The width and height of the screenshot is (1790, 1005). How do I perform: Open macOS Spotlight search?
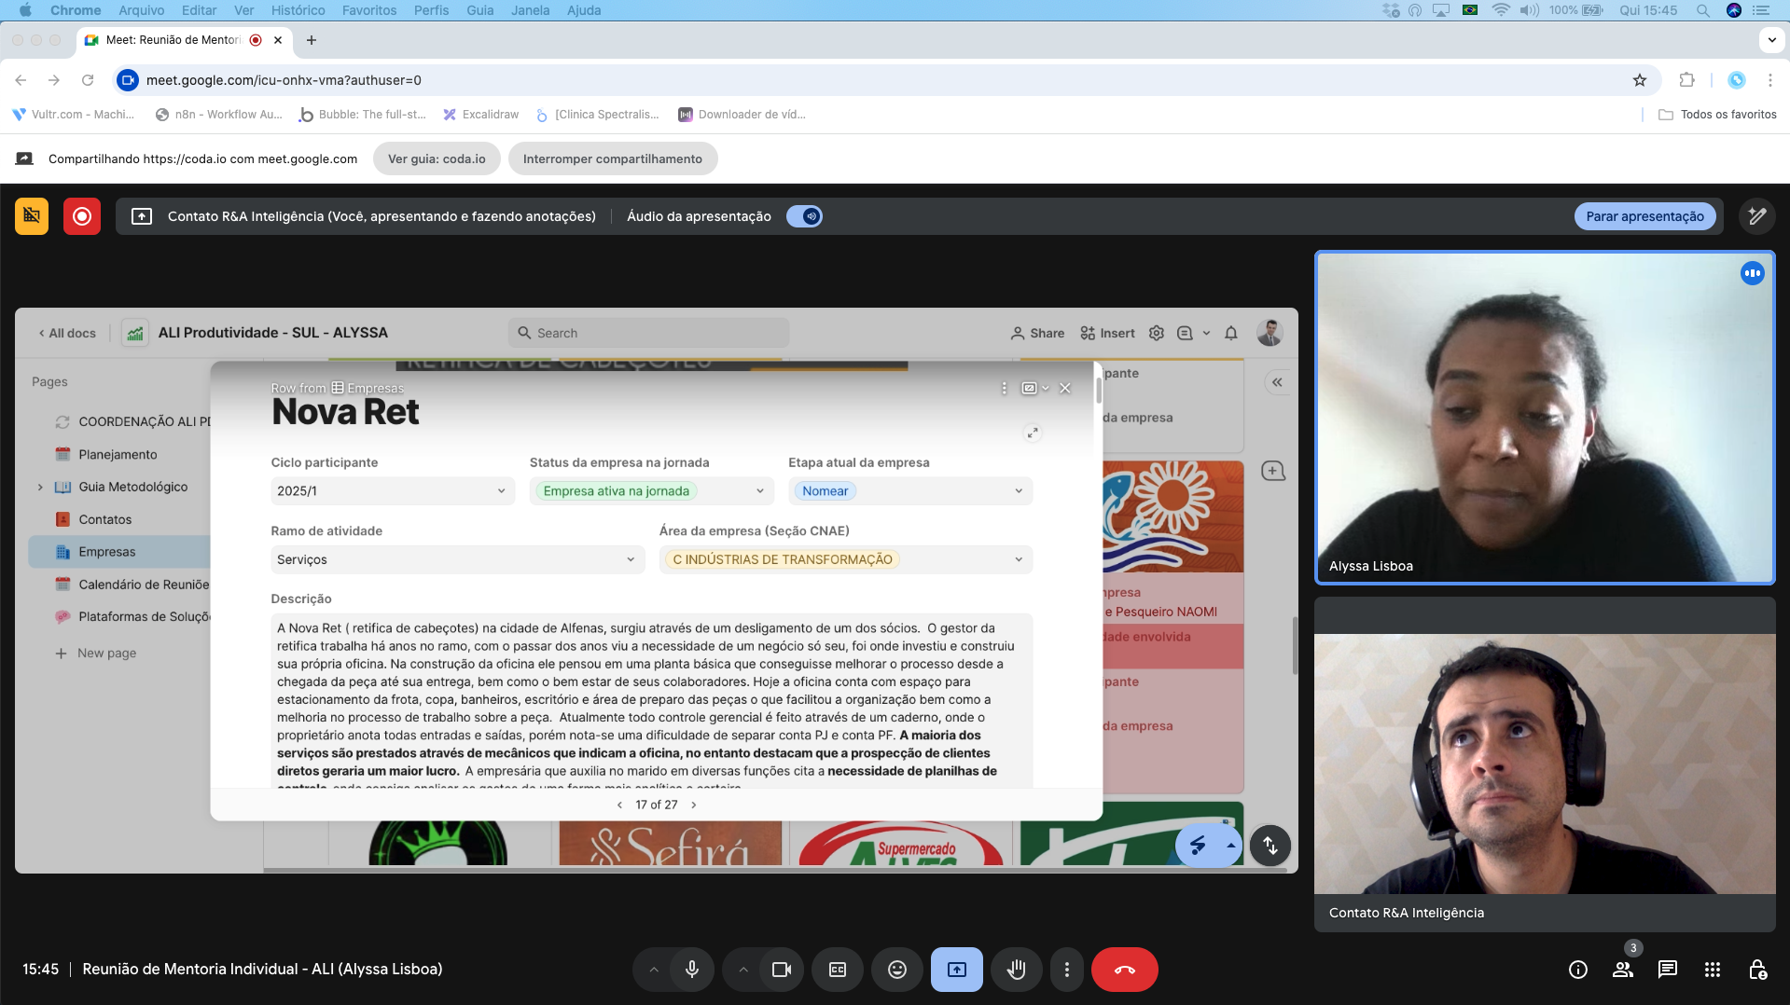(1702, 10)
